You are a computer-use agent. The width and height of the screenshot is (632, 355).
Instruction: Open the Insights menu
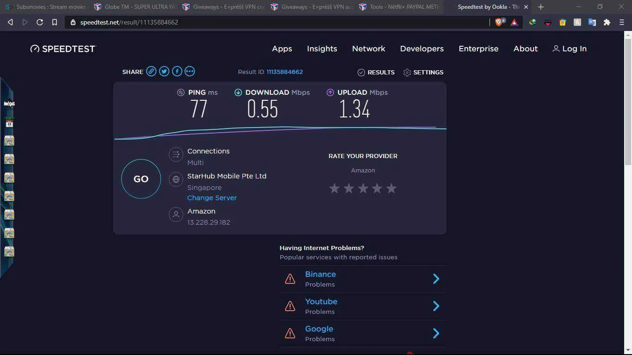322,49
